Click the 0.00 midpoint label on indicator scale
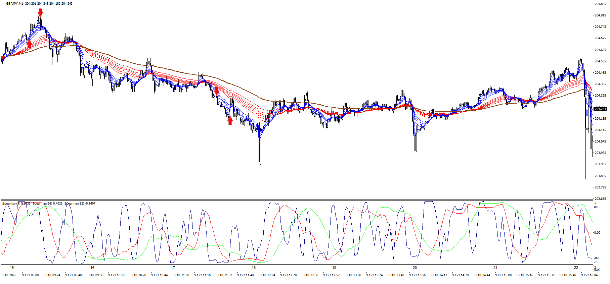This screenshot has height=284, width=610. pyautogui.click(x=597, y=233)
